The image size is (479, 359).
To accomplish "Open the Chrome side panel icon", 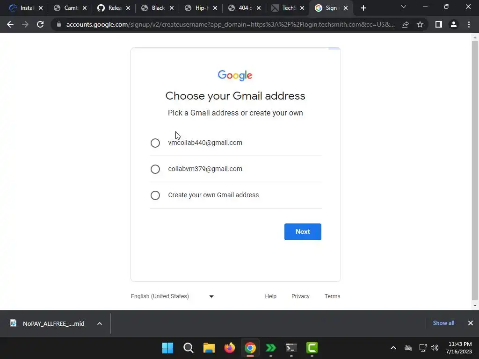I will tap(439, 24).
